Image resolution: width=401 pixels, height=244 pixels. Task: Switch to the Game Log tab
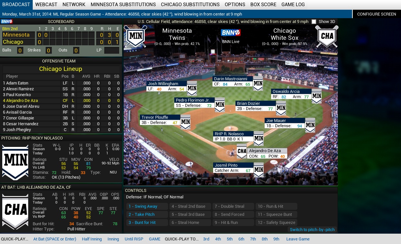click(x=293, y=5)
